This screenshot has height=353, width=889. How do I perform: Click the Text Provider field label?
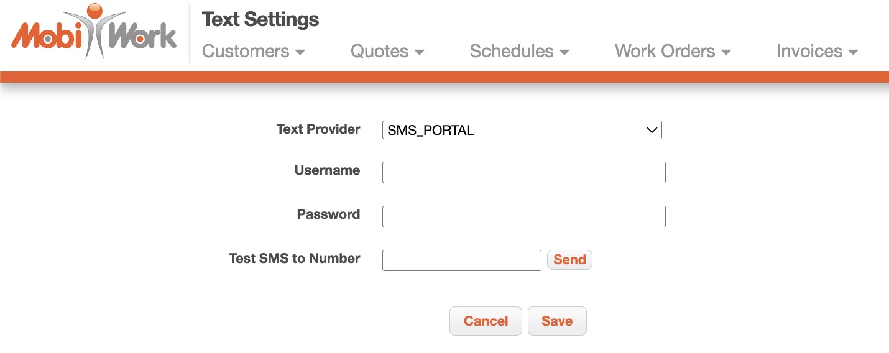tap(318, 129)
